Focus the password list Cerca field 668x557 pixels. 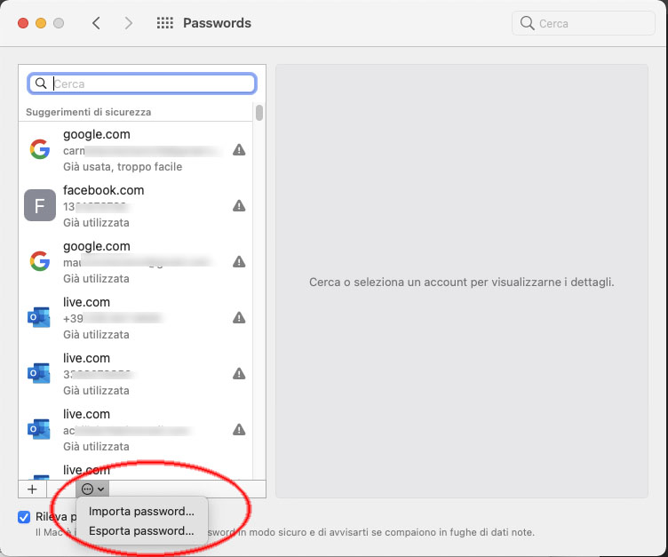(x=142, y=84)
